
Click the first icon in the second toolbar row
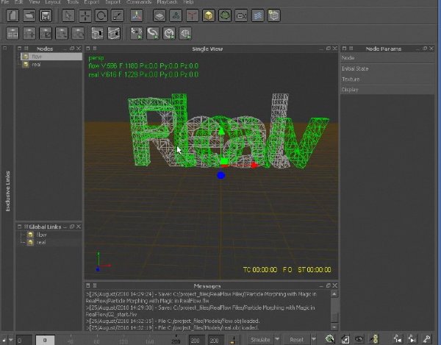pyautogui.click(x=12, y=33)
